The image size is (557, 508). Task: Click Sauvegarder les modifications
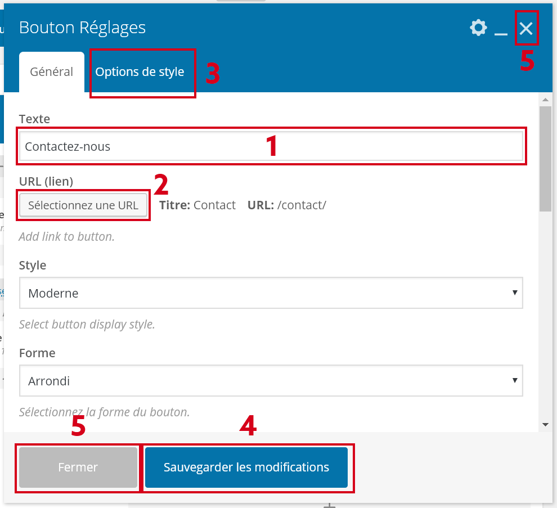246,467
